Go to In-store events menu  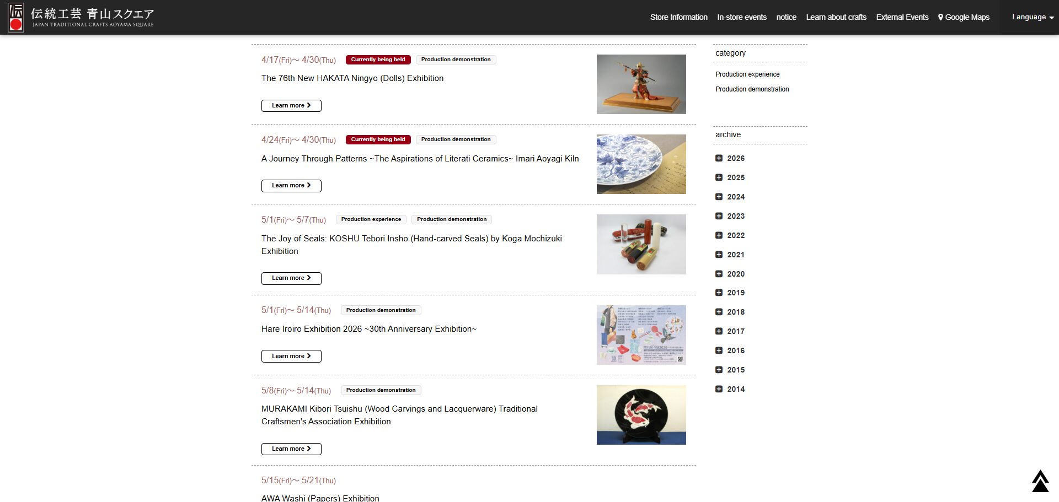741,17
